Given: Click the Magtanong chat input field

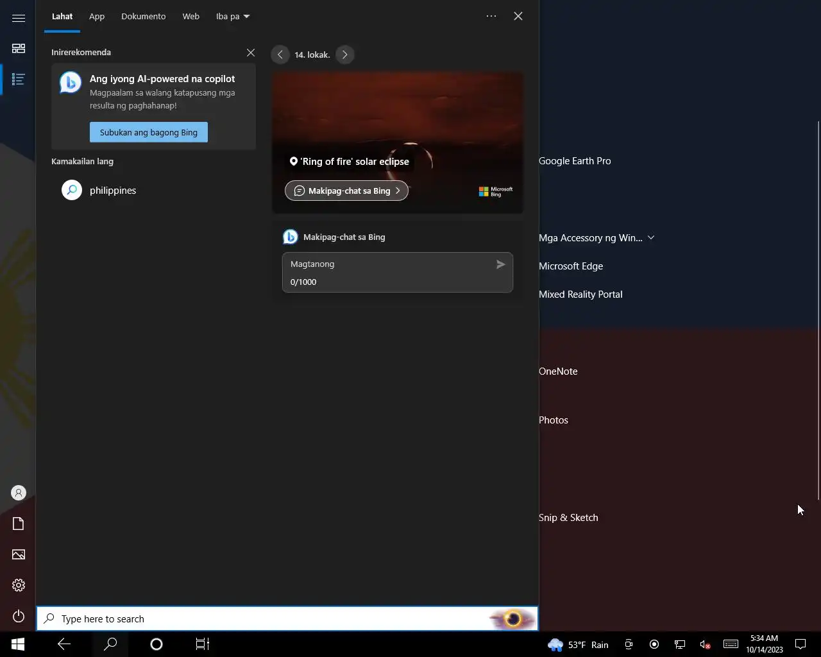Looking at the screenshot, I should click(x=398, y=272).
